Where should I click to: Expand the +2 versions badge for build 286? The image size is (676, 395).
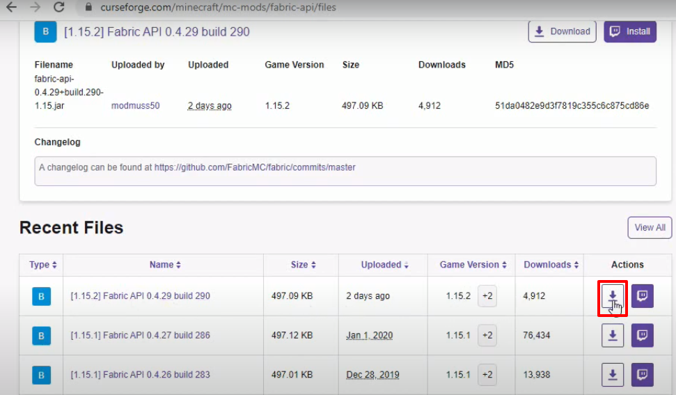point(487,335)
